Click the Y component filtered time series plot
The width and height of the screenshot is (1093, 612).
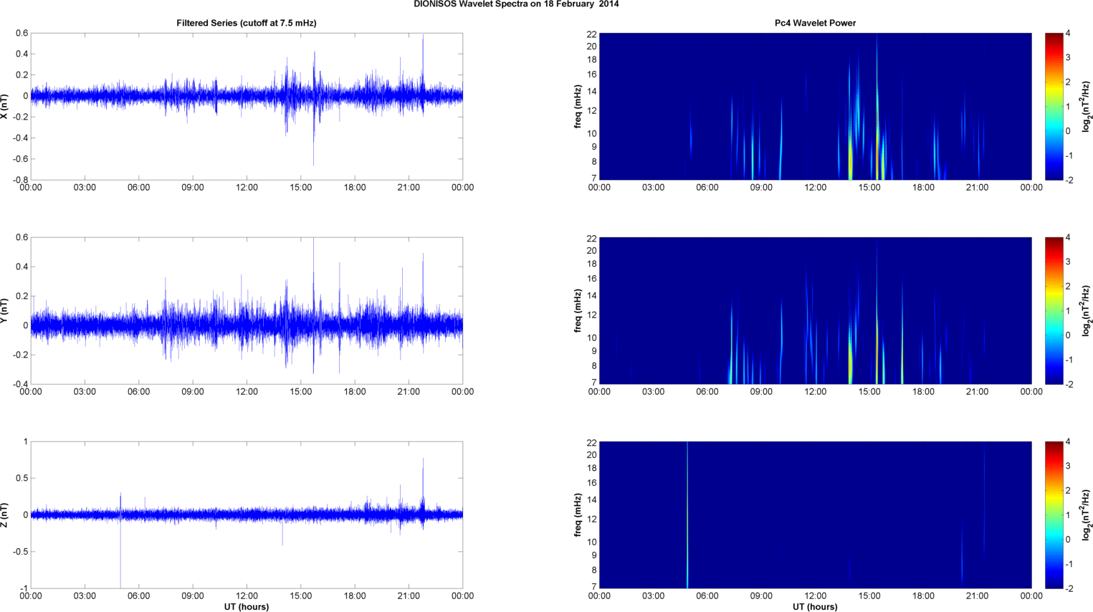pos(247,310)
